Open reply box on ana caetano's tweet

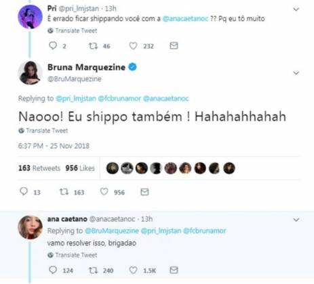tap(53, 270)
